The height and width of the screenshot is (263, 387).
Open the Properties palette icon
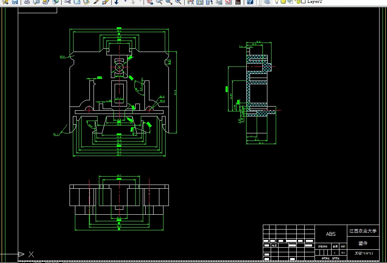point(190,2)
